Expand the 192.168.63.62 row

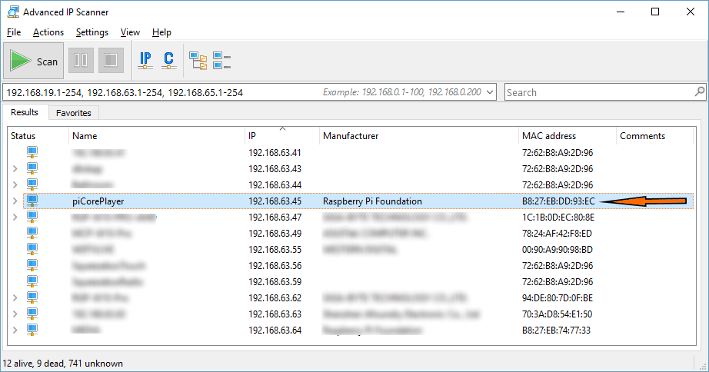15,298
